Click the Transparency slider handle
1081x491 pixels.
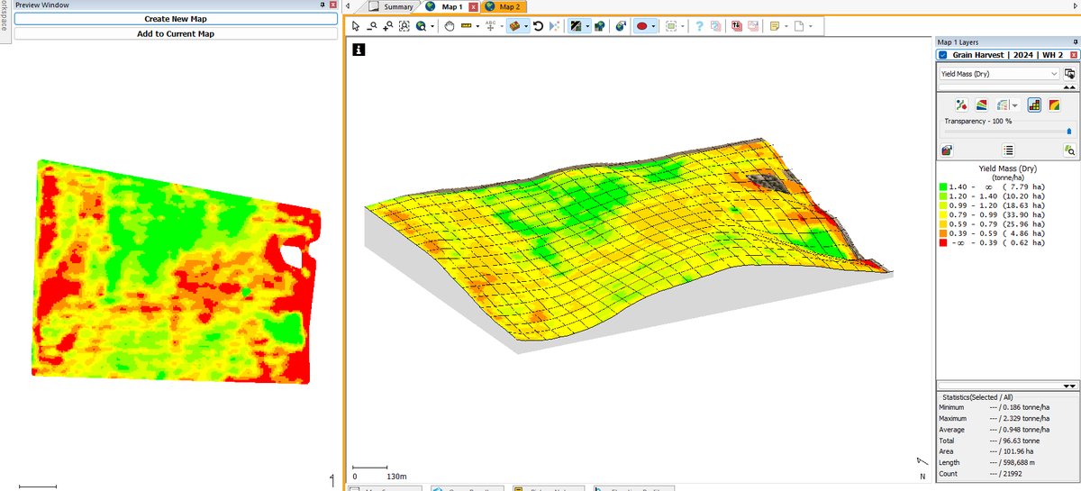point(1069,132)
